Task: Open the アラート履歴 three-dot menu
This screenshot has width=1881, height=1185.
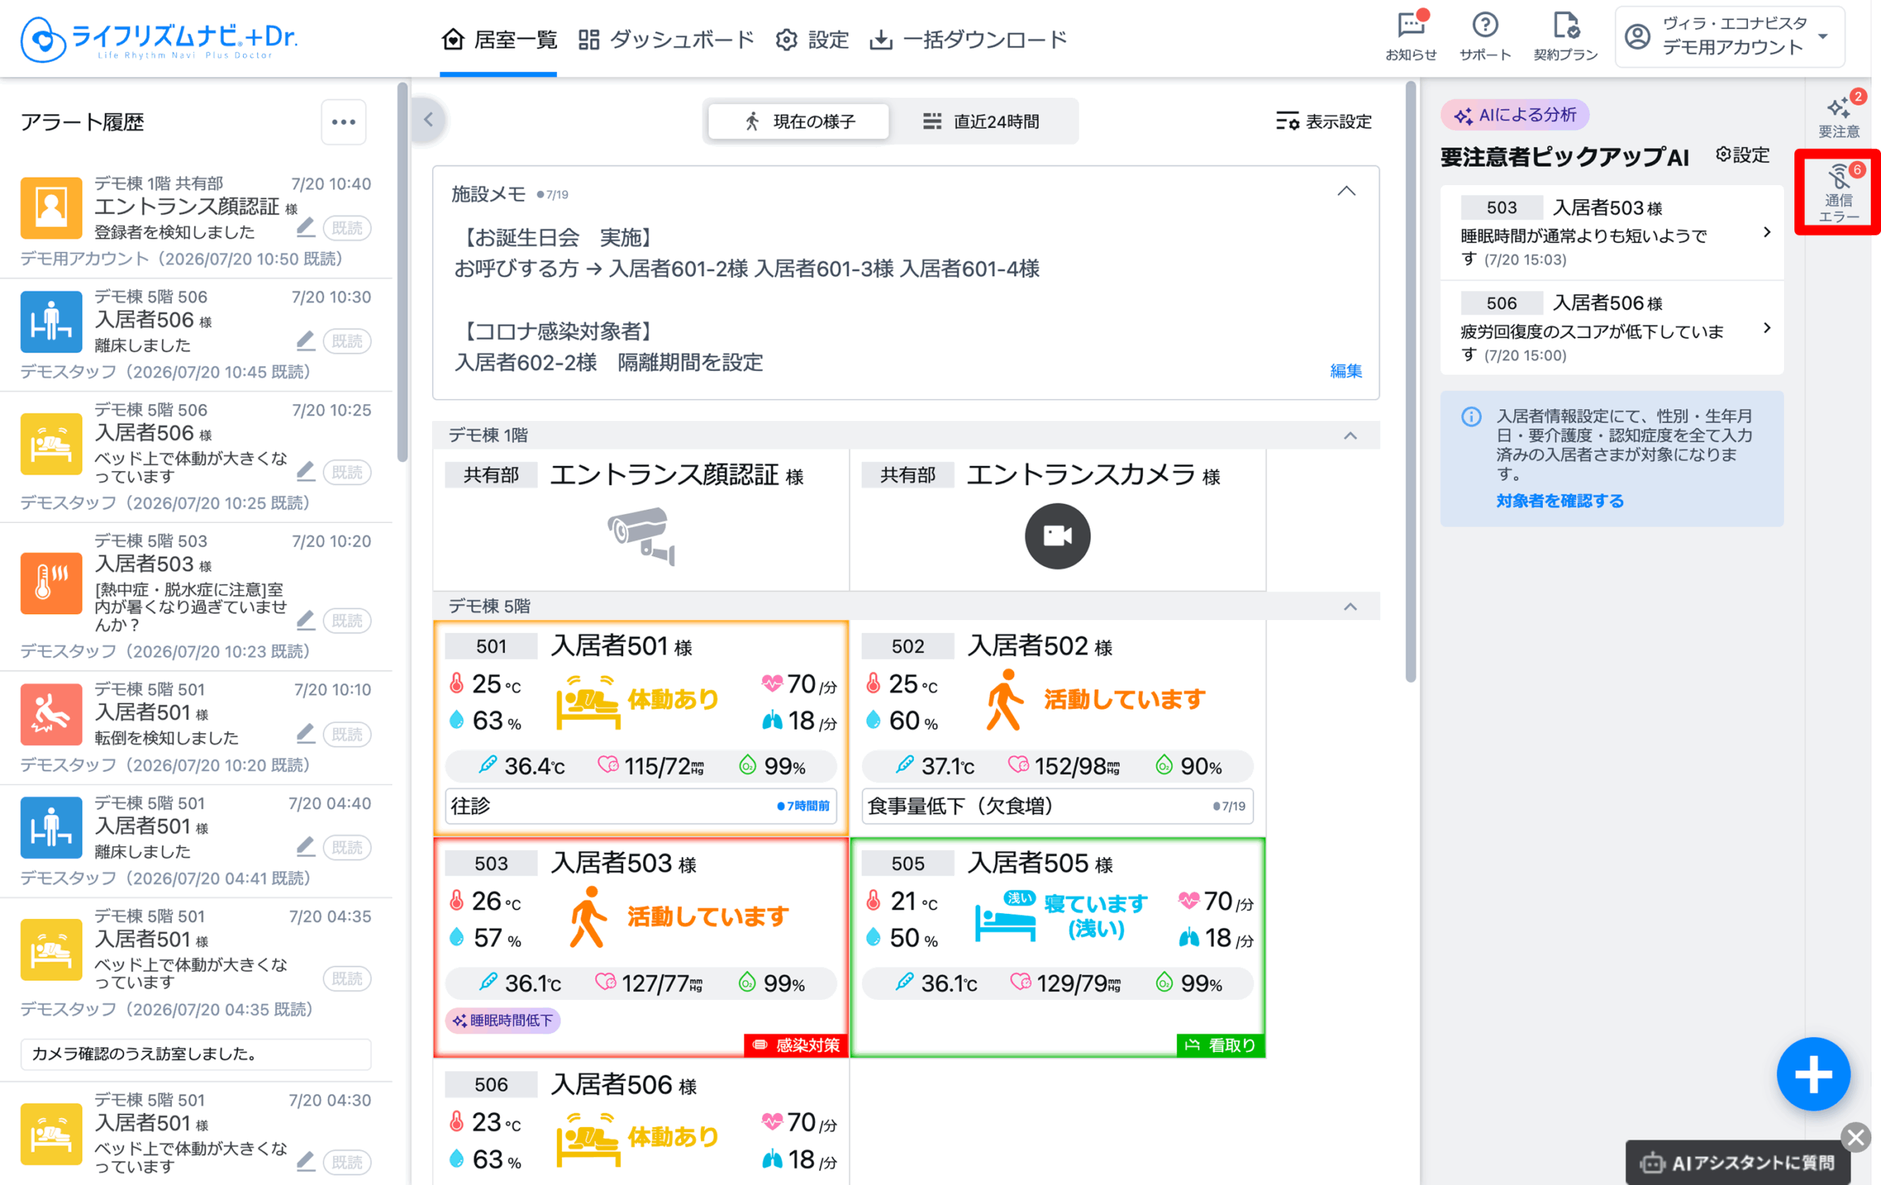Action: pos(344,122)
